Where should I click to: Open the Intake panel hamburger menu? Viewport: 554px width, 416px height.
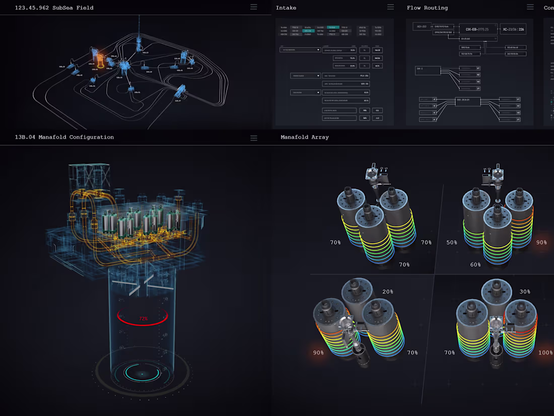(390, 7)
